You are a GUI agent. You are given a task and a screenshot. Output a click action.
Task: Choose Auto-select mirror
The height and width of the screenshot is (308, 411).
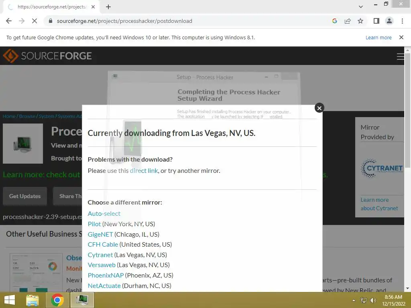pyautogui.click(x=104, y=214)
